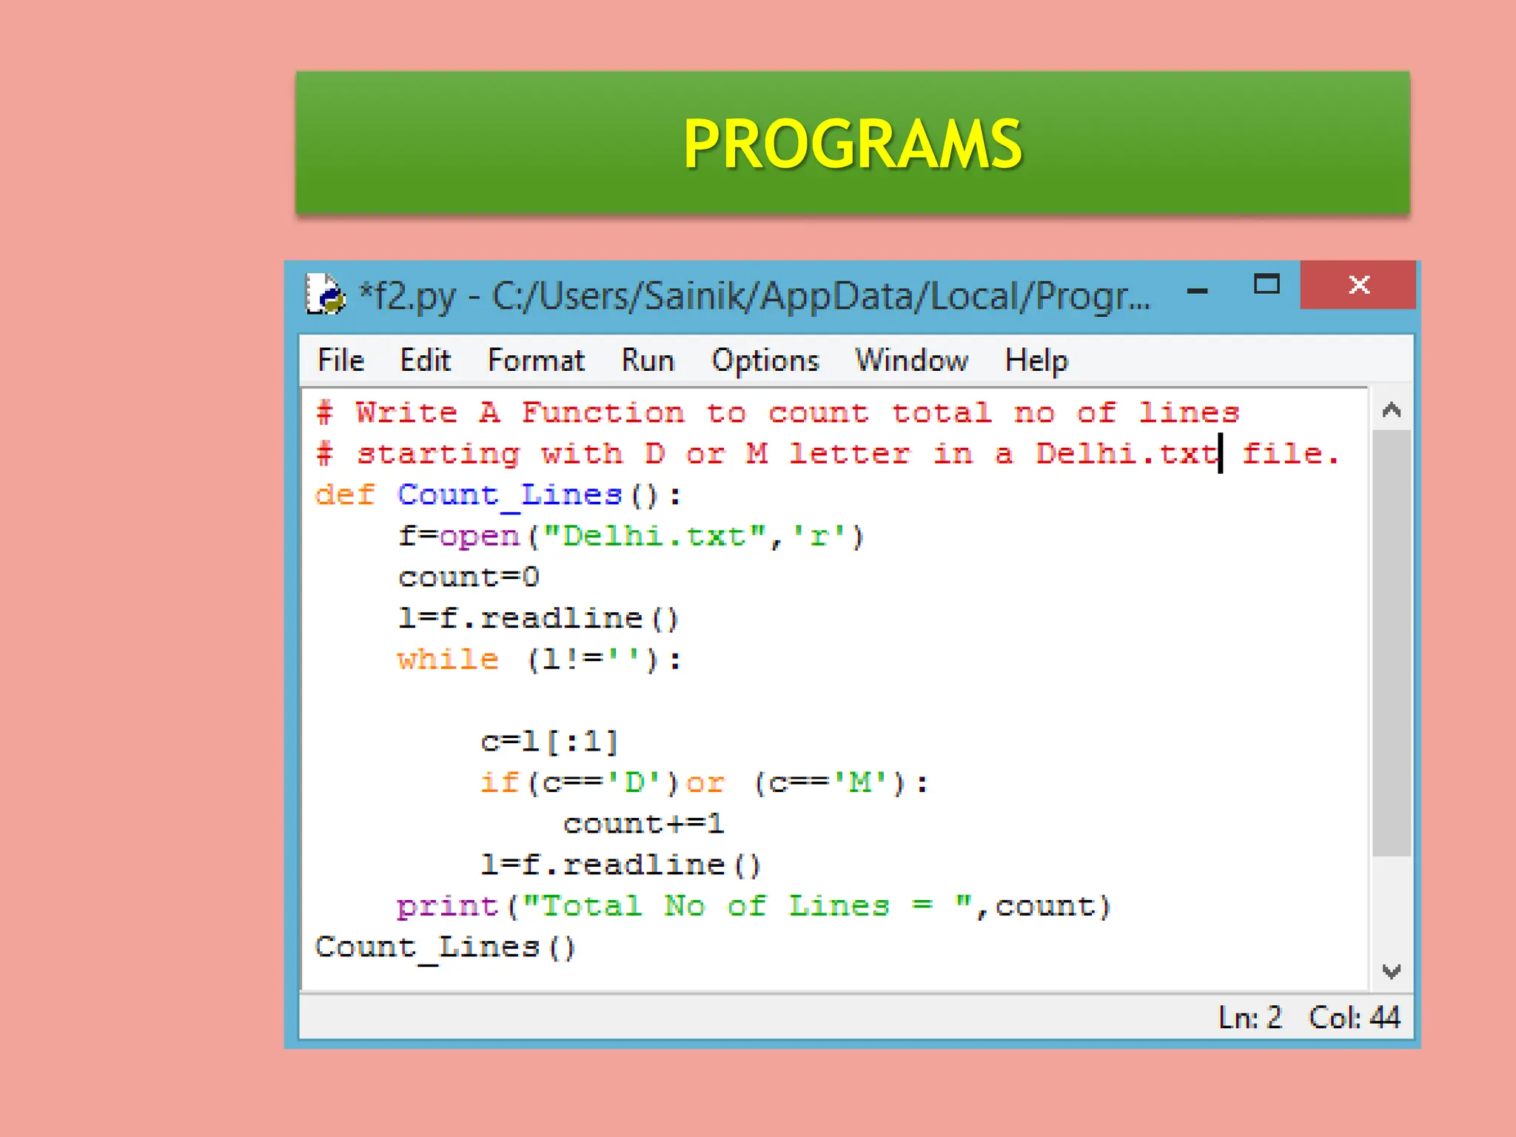The image size is (1516, 1137).
Task: Click the IDLE Python file icon in title bar
Action: pyautogui.click(x=325, y=295)
